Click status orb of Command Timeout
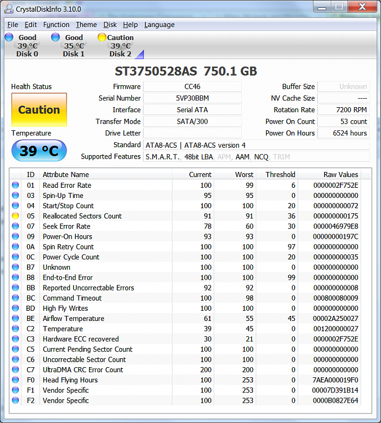381x423 pixels. coord(15,298)
